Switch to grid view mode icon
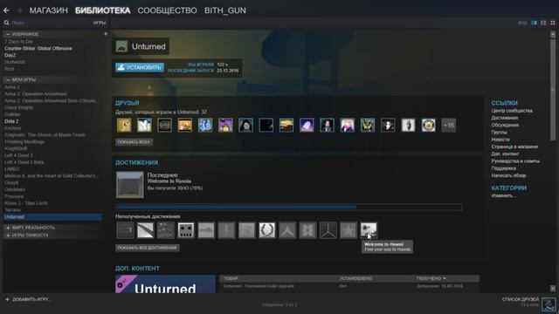The height and width of the screenshot is (314, 559). pos(553,23)
